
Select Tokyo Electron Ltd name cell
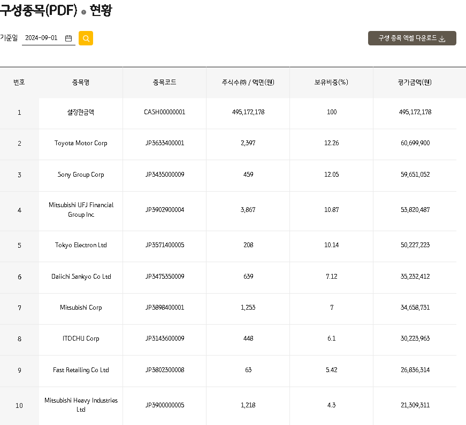point(81,245)
